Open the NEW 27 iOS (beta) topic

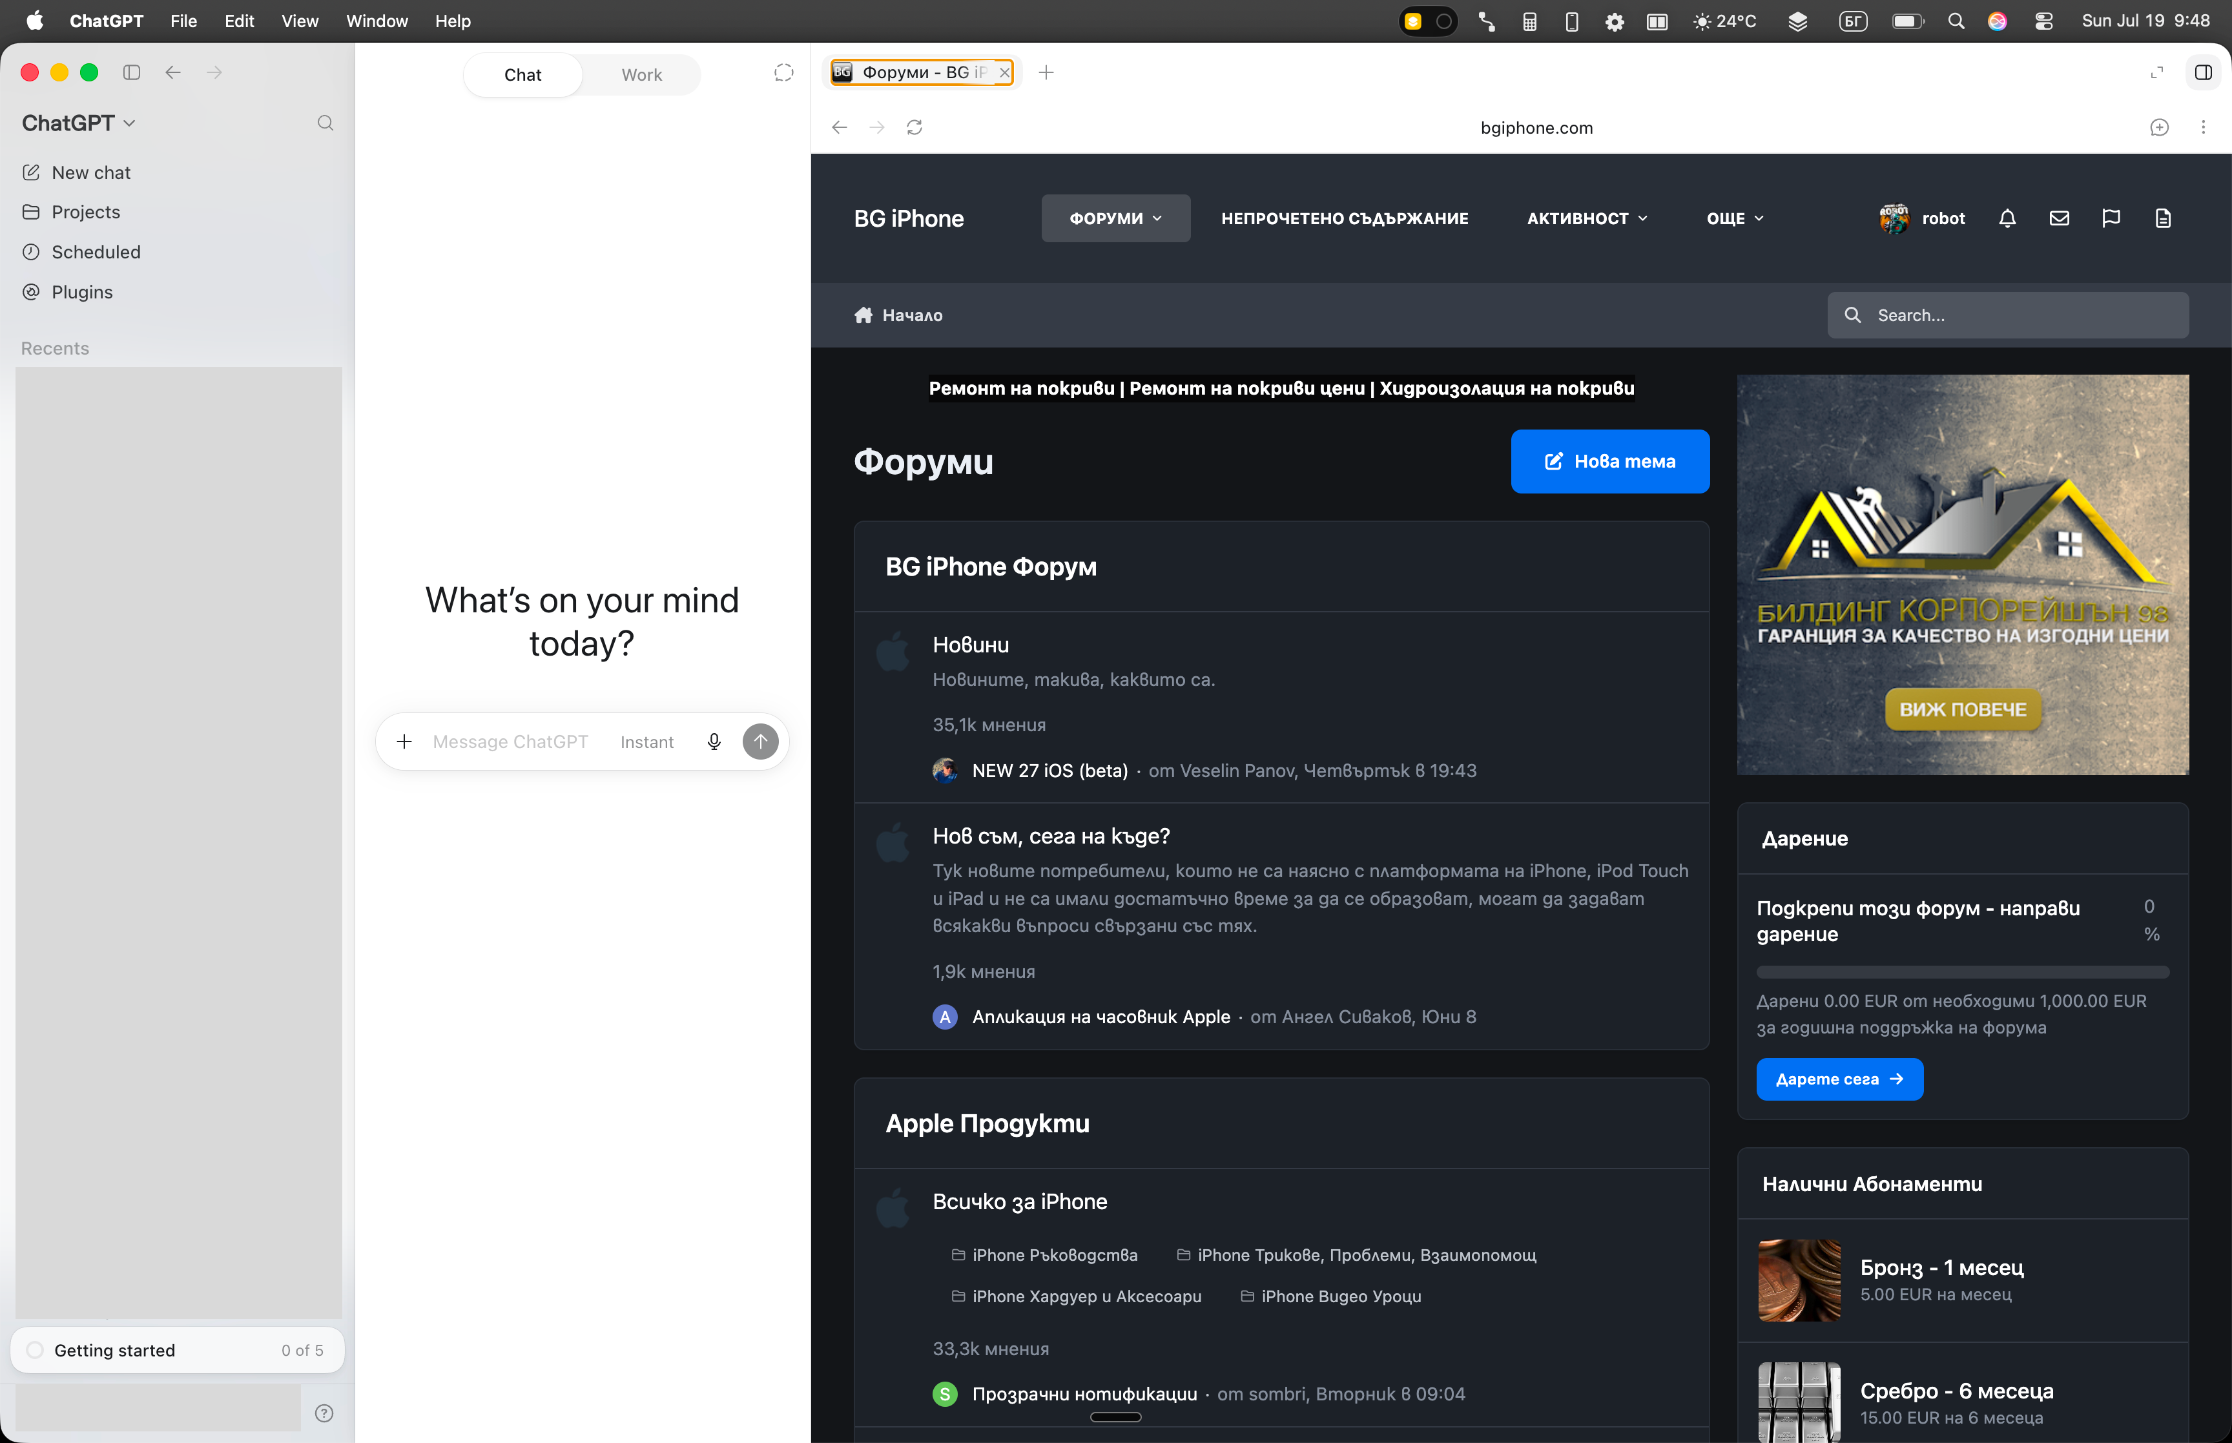click(1050, 770)
